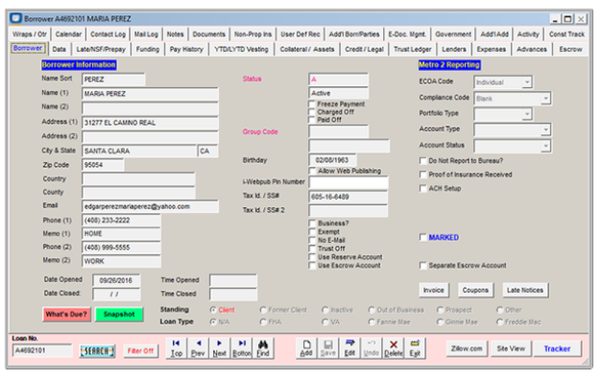
Task: Check Use Escrow Account
Action: point(313,265)
